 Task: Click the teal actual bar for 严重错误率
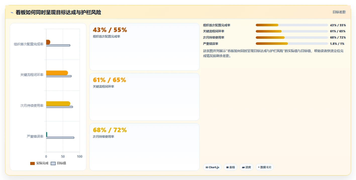pos(46,134)
